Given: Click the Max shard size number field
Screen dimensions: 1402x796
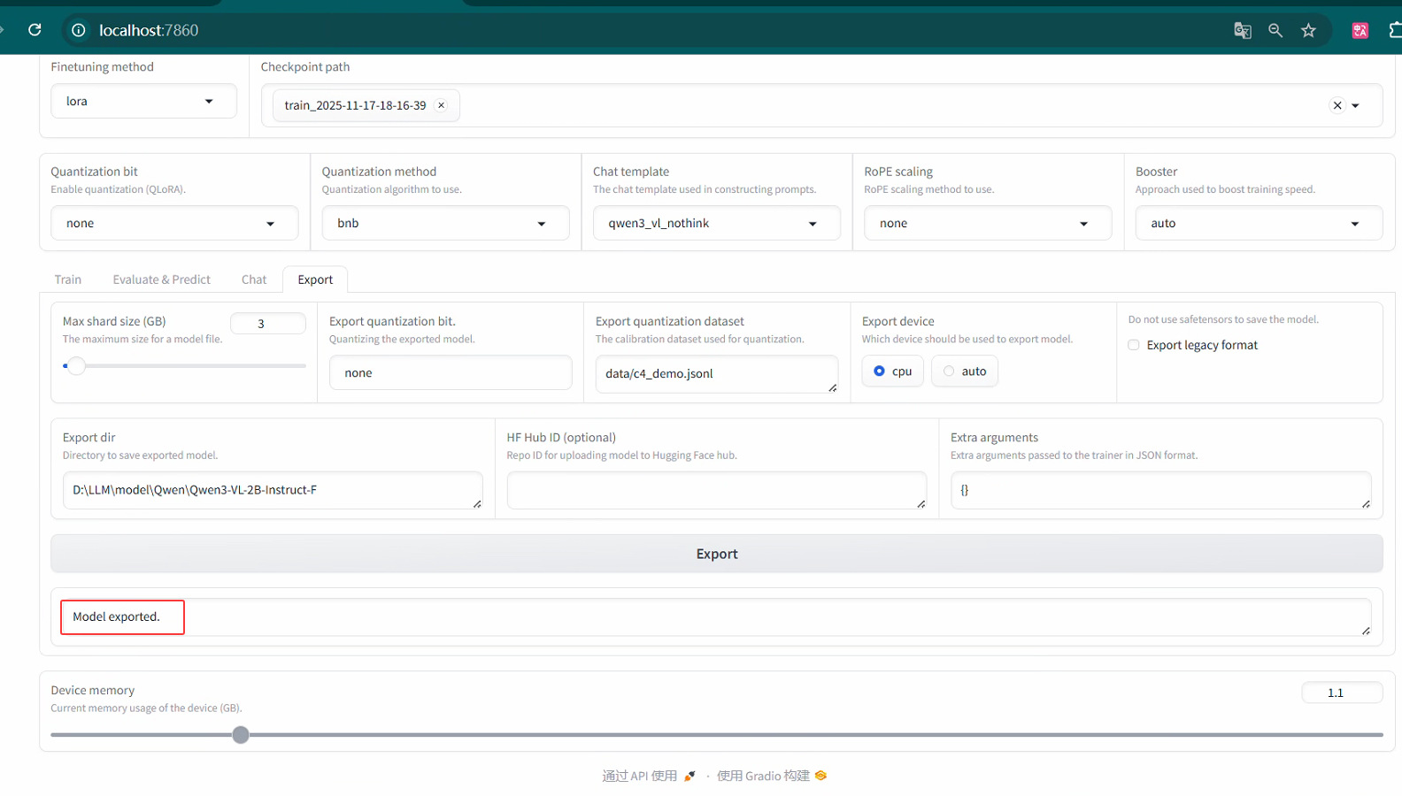Looking at the screenshot, I should 268,323.
